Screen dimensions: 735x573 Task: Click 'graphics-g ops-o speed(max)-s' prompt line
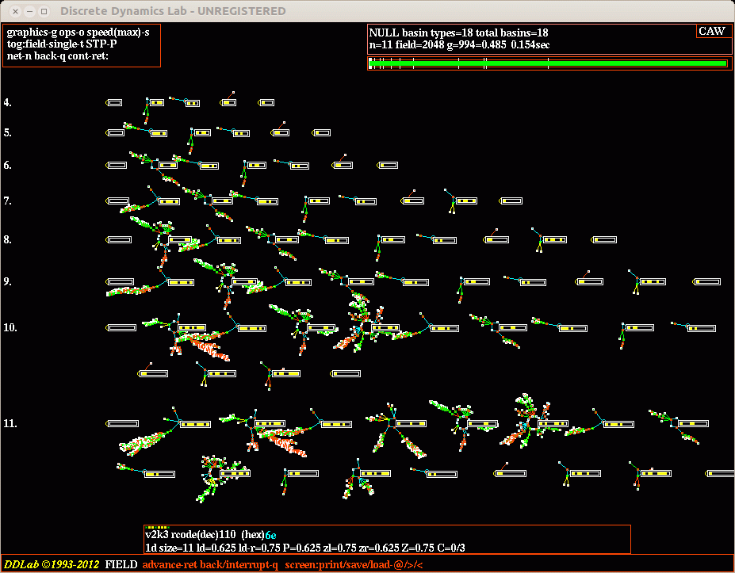[x=78, y=32]
